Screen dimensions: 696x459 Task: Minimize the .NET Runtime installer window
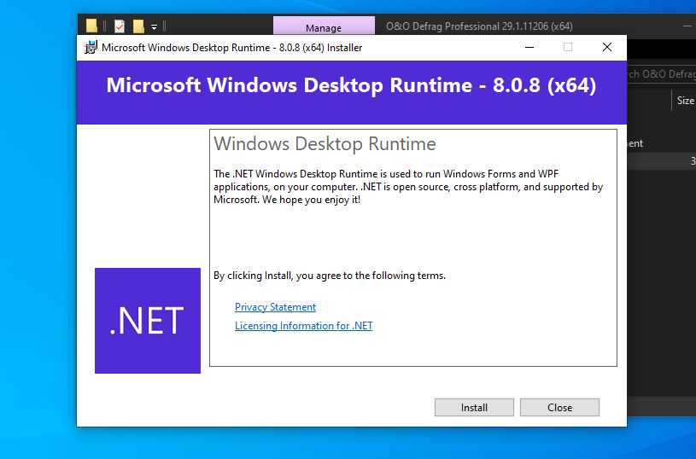pyautogui.click(x=529, y=47)
